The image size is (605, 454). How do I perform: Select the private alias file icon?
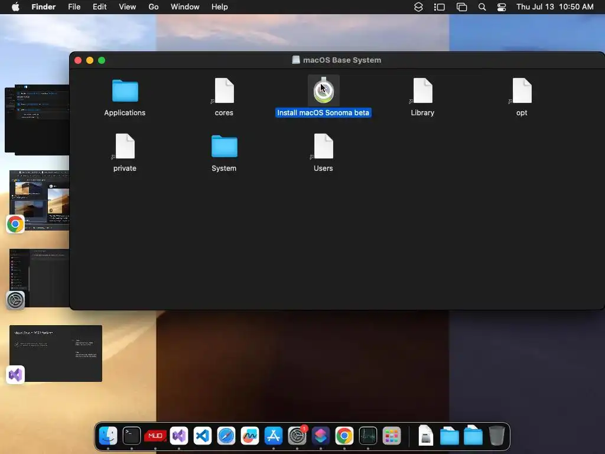tap(125, 147)
